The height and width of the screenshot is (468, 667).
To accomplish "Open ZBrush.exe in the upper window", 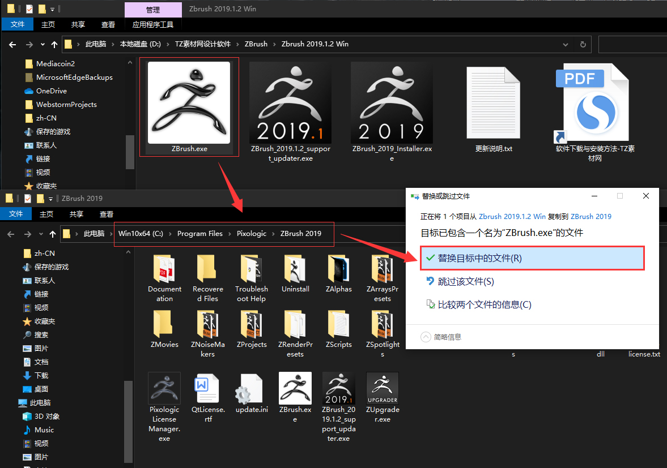I will pos(189,107).
